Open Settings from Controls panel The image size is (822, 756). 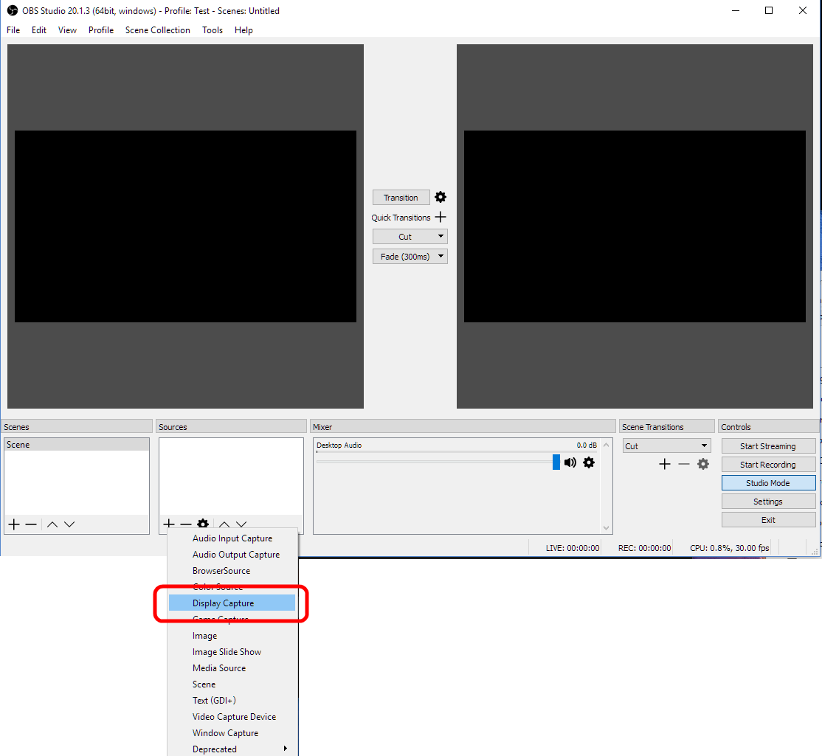click(x=768, y=502)
